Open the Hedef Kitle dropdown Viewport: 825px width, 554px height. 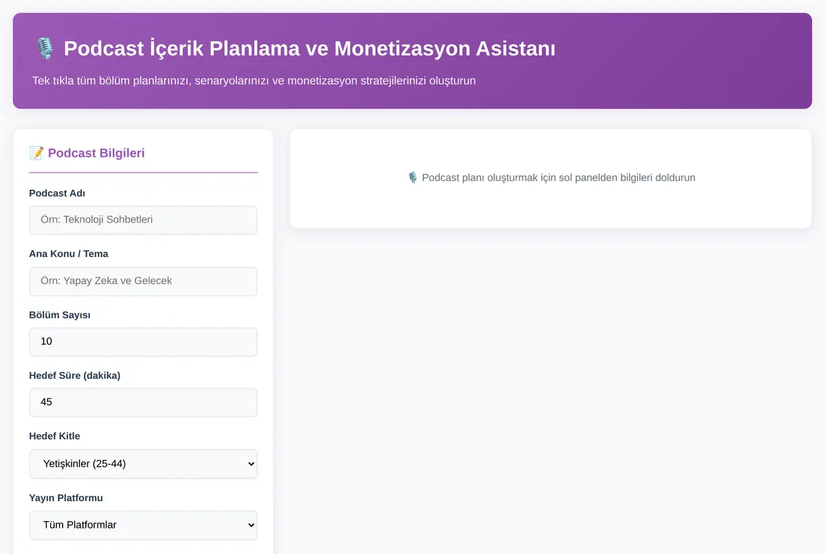(143, 464)
